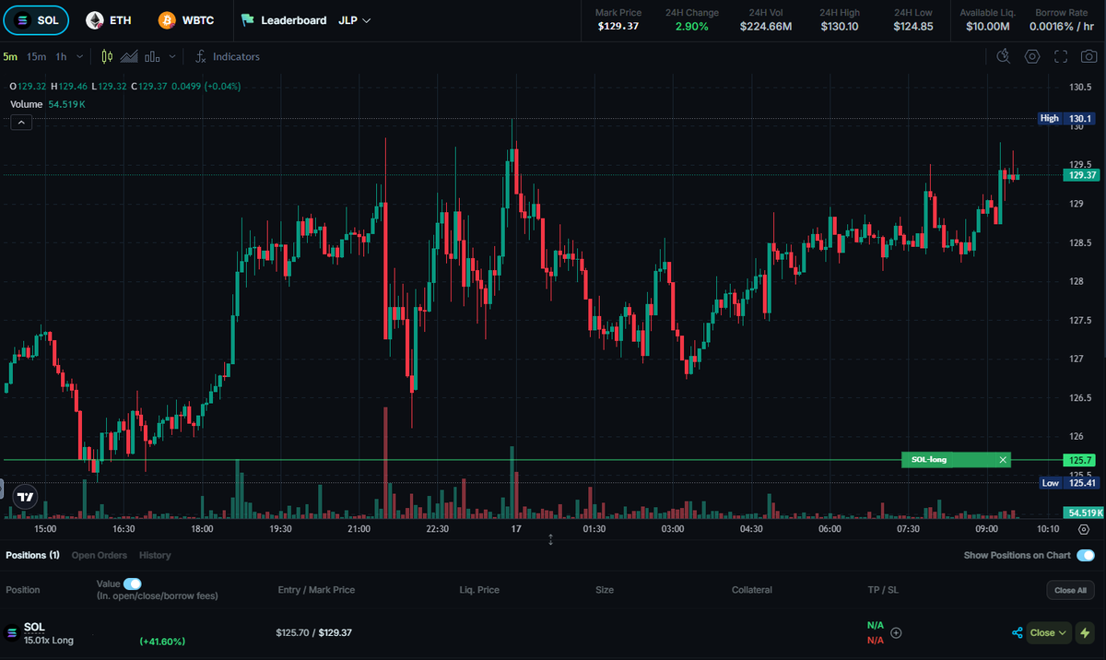Click the 24H Vol $224.66M value
The width and height of the screenshot is (1106, 660).
point(766,26)
